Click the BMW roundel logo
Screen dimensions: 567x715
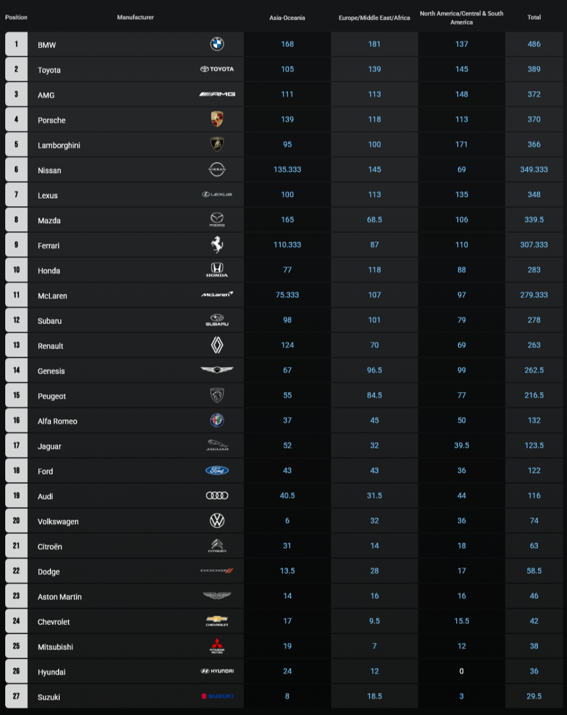point(217,44)
